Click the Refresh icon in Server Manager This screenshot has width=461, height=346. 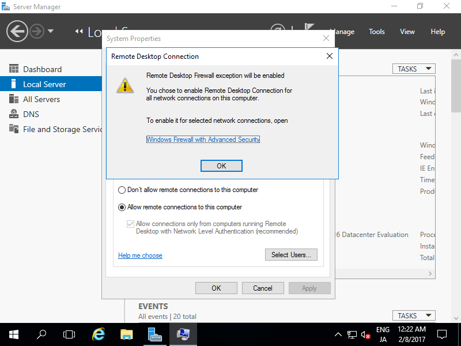click(278, 29)
